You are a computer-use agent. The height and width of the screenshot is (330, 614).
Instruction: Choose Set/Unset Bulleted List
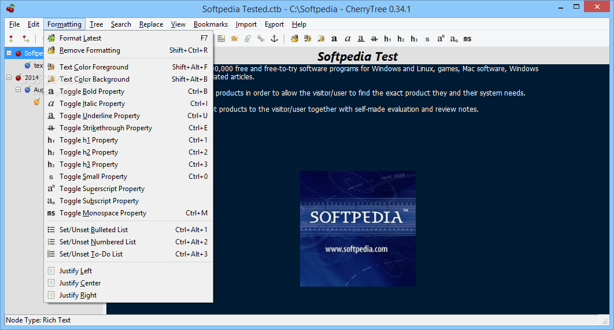tap(128, 230)
